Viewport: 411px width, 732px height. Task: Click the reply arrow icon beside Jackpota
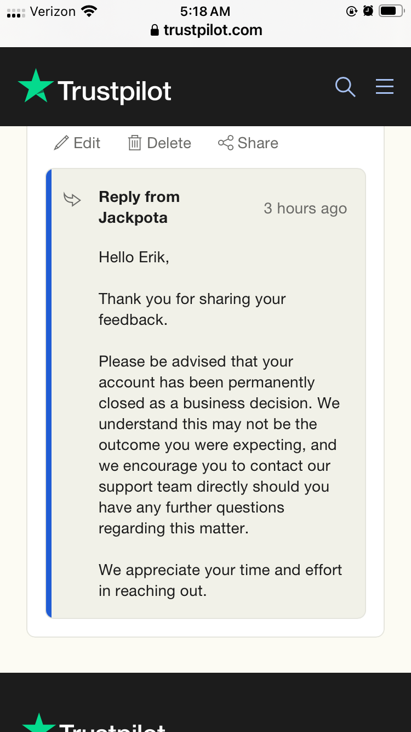point(72,199)
